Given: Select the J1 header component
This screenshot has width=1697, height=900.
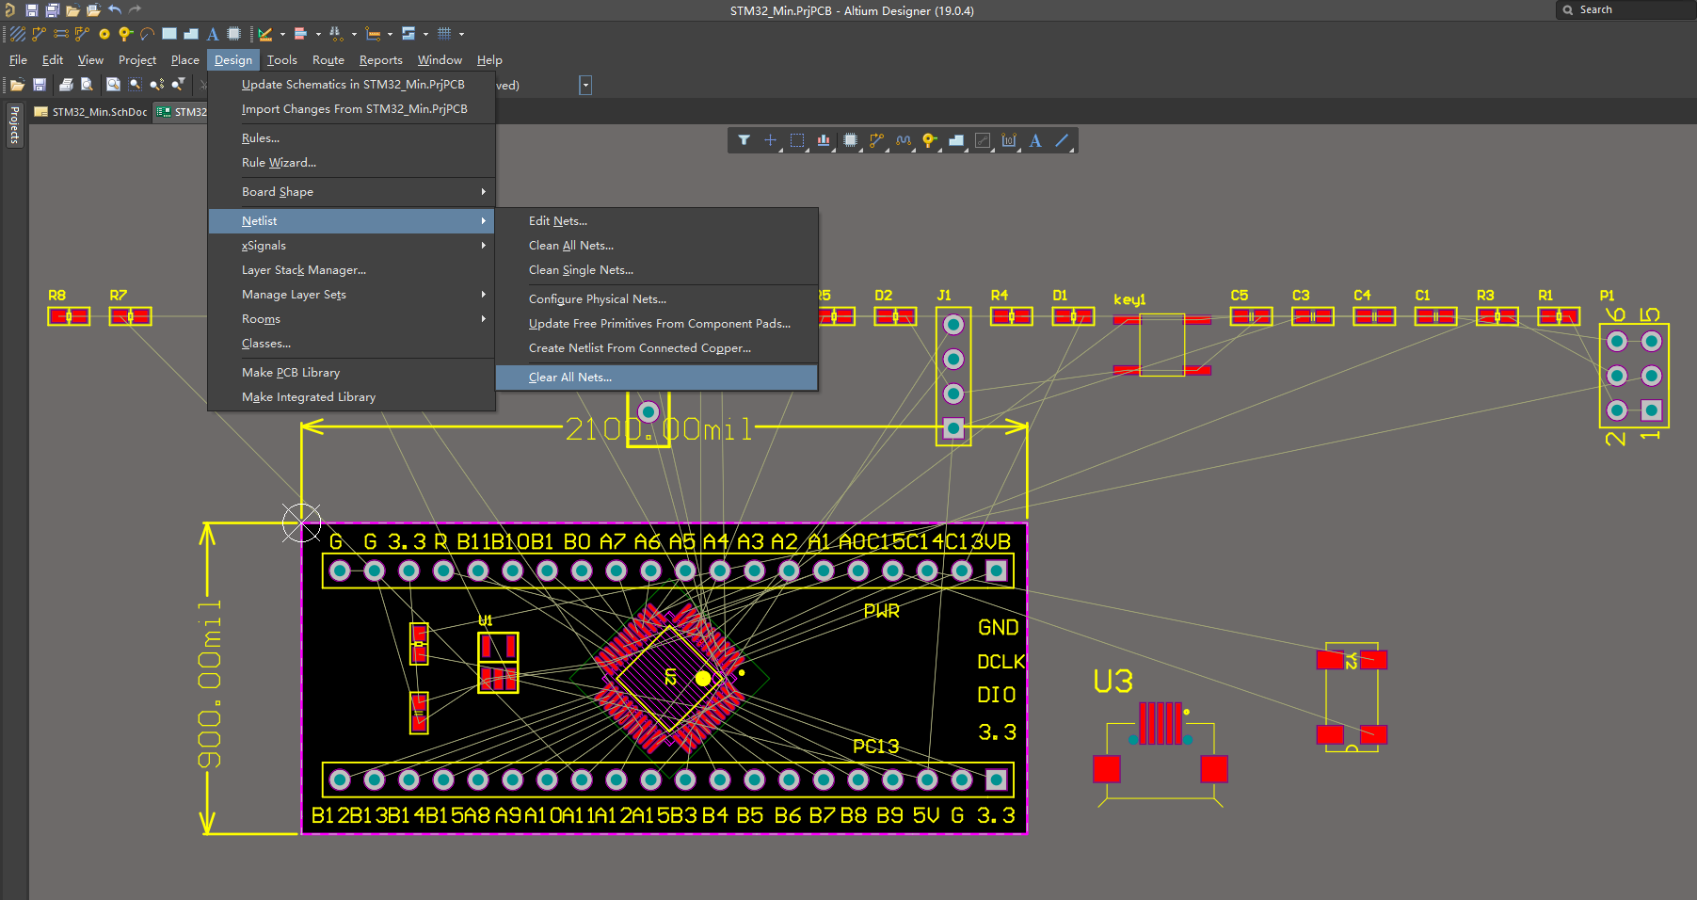Looking at the screenshot, I should (x=953, y=377).
